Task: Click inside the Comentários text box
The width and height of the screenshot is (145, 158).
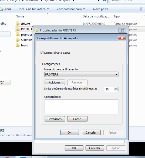Action: 81,107
